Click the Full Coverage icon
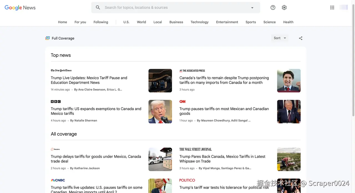This screenshot has height=193, width=355. coord(47,38)
